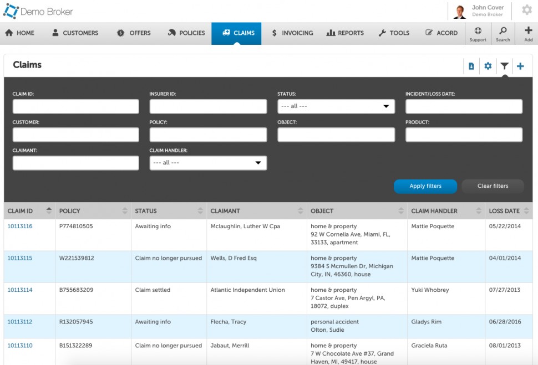Open claim 10113115 link
538x365 pixels.
[x=20, y=258]
